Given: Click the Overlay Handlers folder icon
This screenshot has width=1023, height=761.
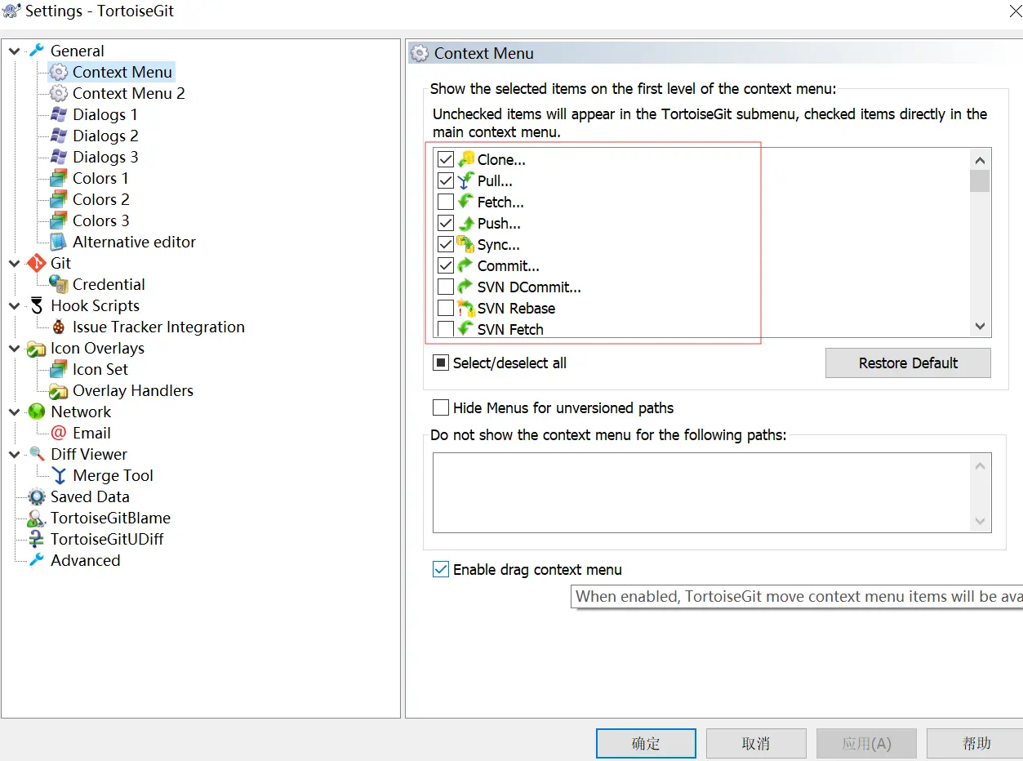Looking at the screenshot, I should click(59, 390).
